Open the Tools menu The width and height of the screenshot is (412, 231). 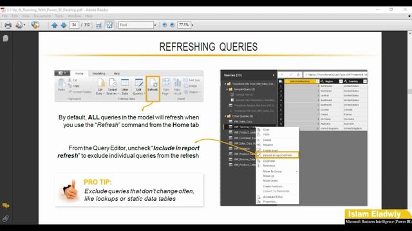click(59, 16)
